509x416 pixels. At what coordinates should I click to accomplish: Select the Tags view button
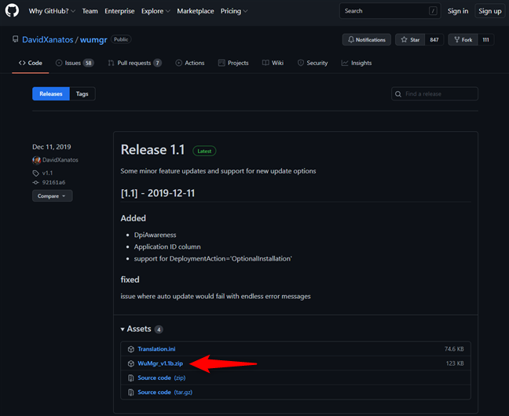82,93
